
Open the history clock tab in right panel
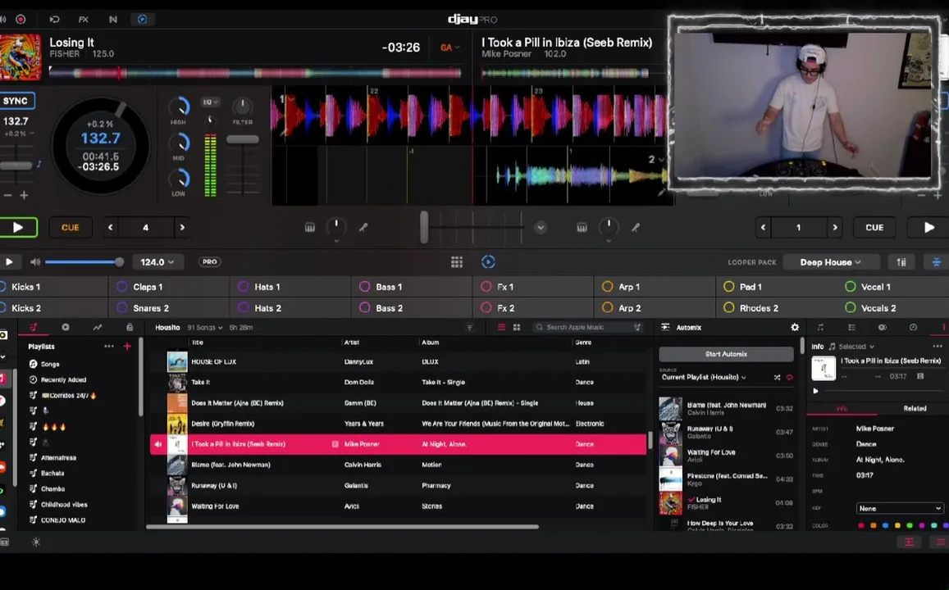click(913, 327)
